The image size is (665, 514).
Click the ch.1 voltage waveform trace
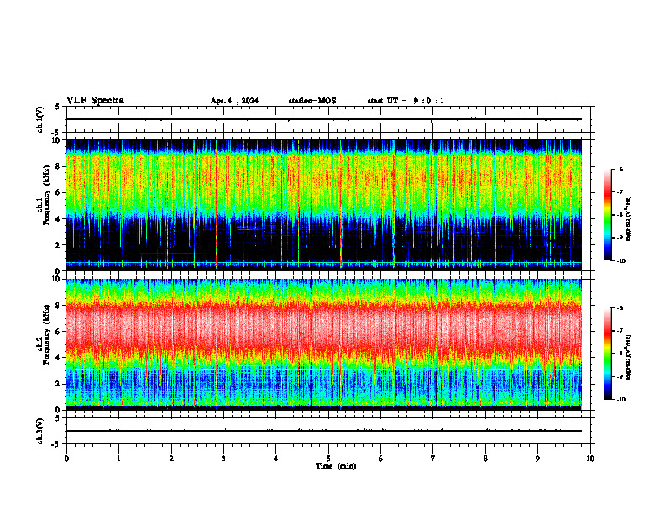pos(324,119)
